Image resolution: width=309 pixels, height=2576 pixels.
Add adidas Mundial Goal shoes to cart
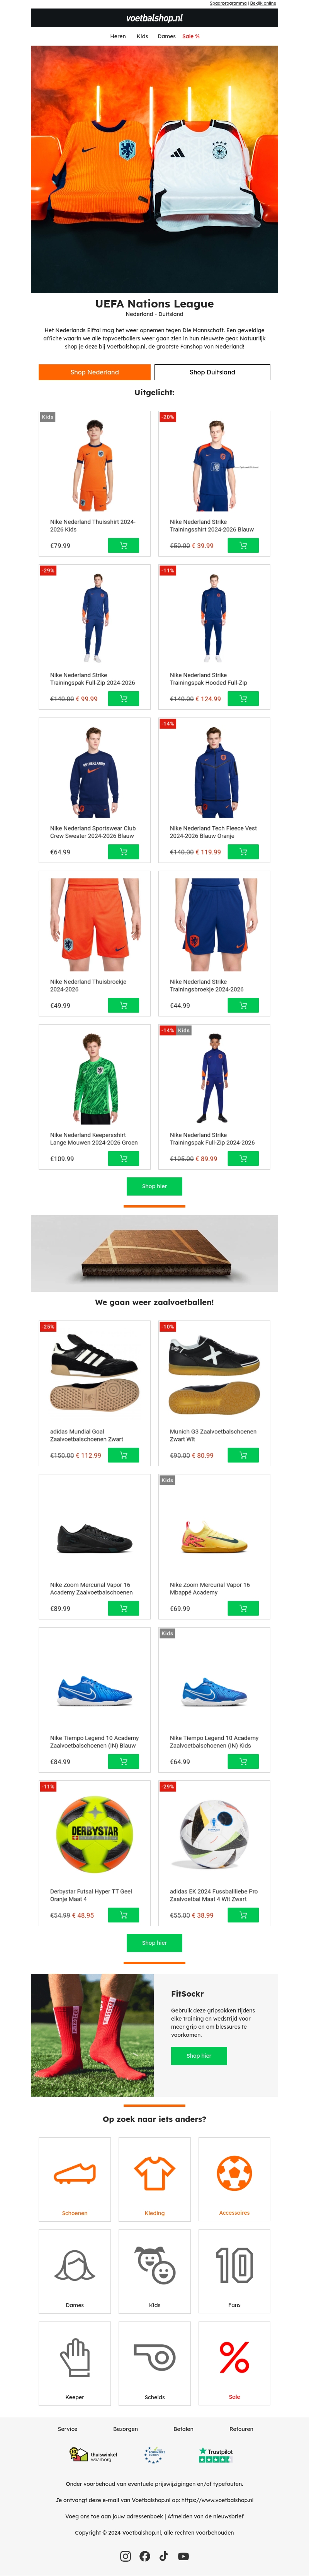click(x=123, y=1455)
